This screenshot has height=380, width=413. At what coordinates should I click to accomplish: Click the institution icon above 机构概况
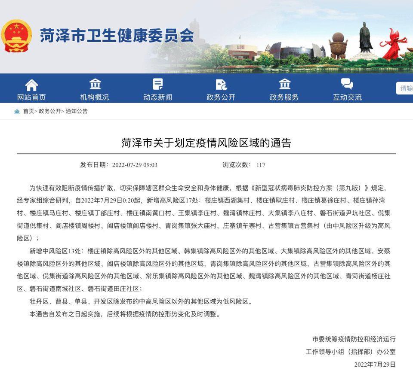tap(95, 84)
